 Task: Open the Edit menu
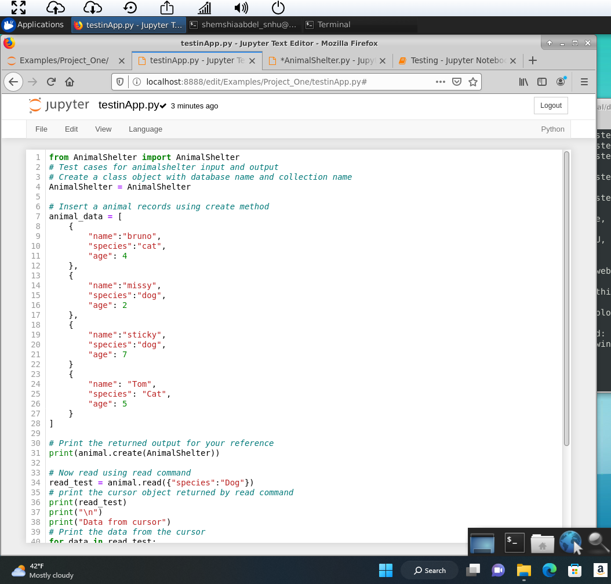pos(71,129)
